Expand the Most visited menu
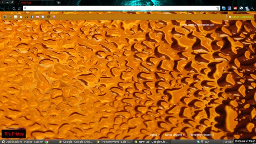Viewport: 256px width, 144px height. (174, 135)
